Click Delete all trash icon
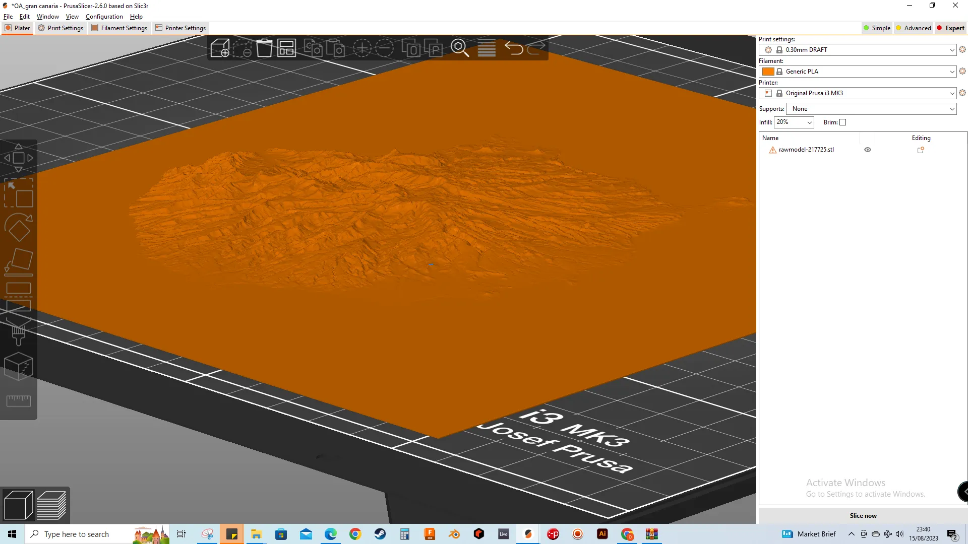Viewport: 968px width, 544px height. 264,48
